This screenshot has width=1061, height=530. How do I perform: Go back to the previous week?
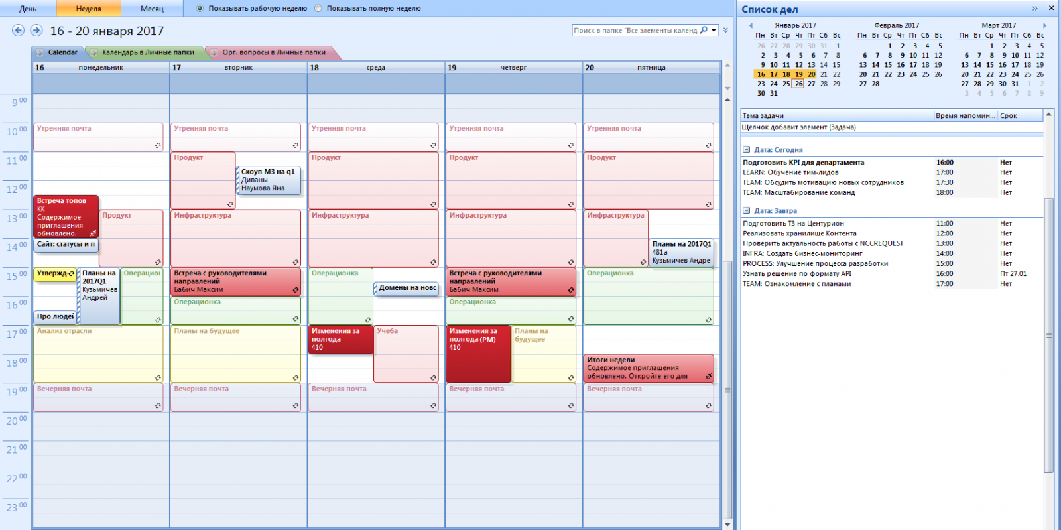(x=19, y=31)
